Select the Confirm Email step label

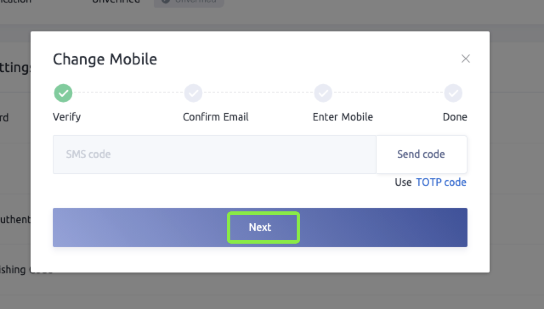215,117
